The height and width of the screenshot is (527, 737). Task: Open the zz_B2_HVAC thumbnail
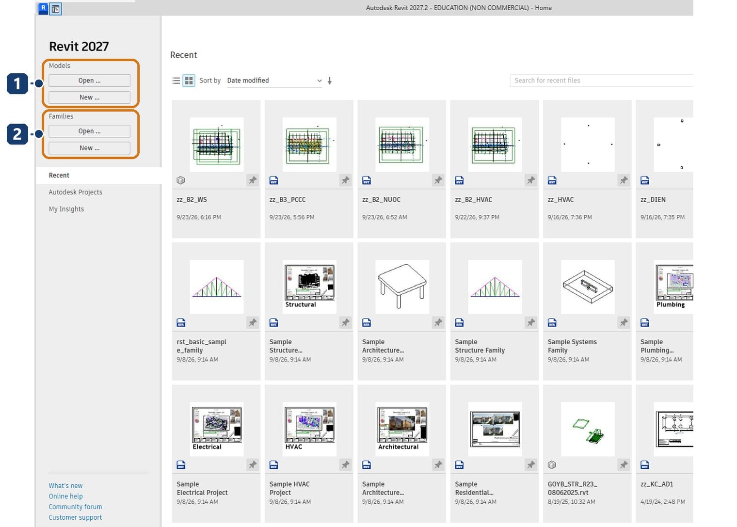(495, 144)
